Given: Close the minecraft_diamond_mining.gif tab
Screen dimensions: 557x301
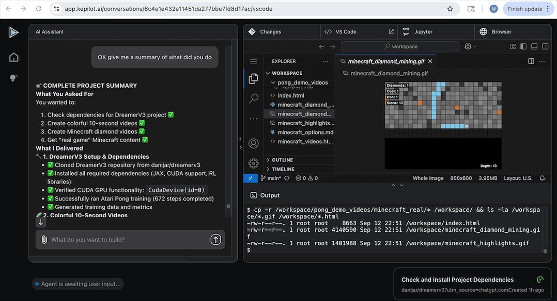Looking at the screenshot, I should [x=430, y=61].
